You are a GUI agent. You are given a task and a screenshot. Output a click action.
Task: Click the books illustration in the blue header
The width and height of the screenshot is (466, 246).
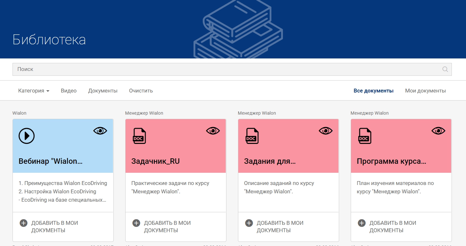coord(238,29)
